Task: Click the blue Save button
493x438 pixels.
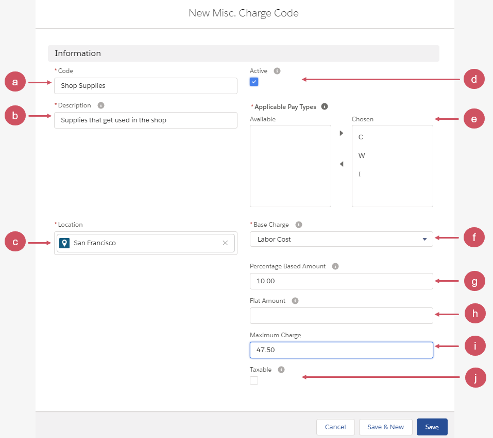Action: click(x=432, y=427)
